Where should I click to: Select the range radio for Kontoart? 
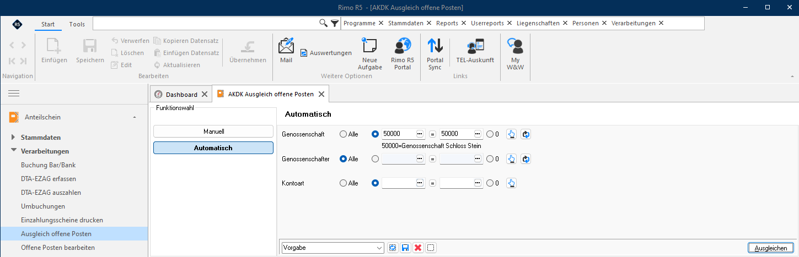[376, 183]
